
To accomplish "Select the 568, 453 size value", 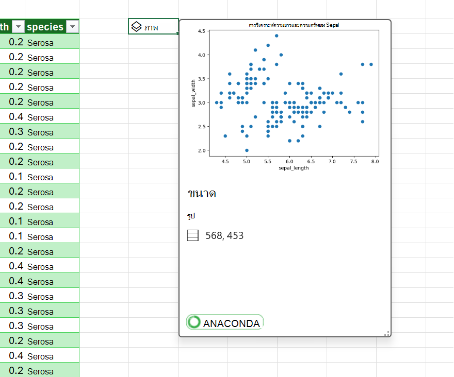I will 224,236.
